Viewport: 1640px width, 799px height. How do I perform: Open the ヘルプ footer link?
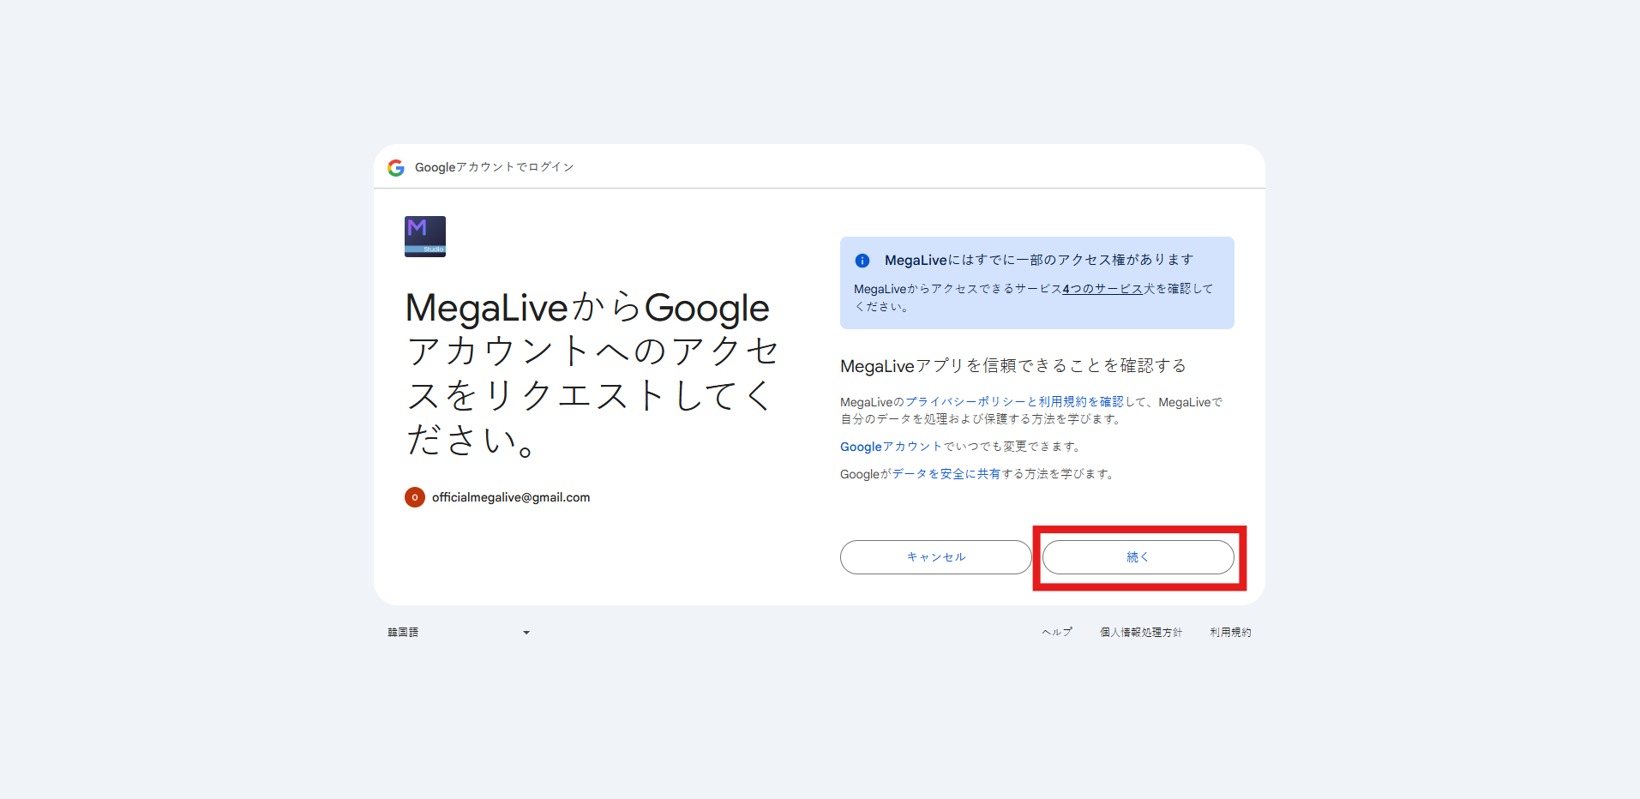click(1057, 633)
